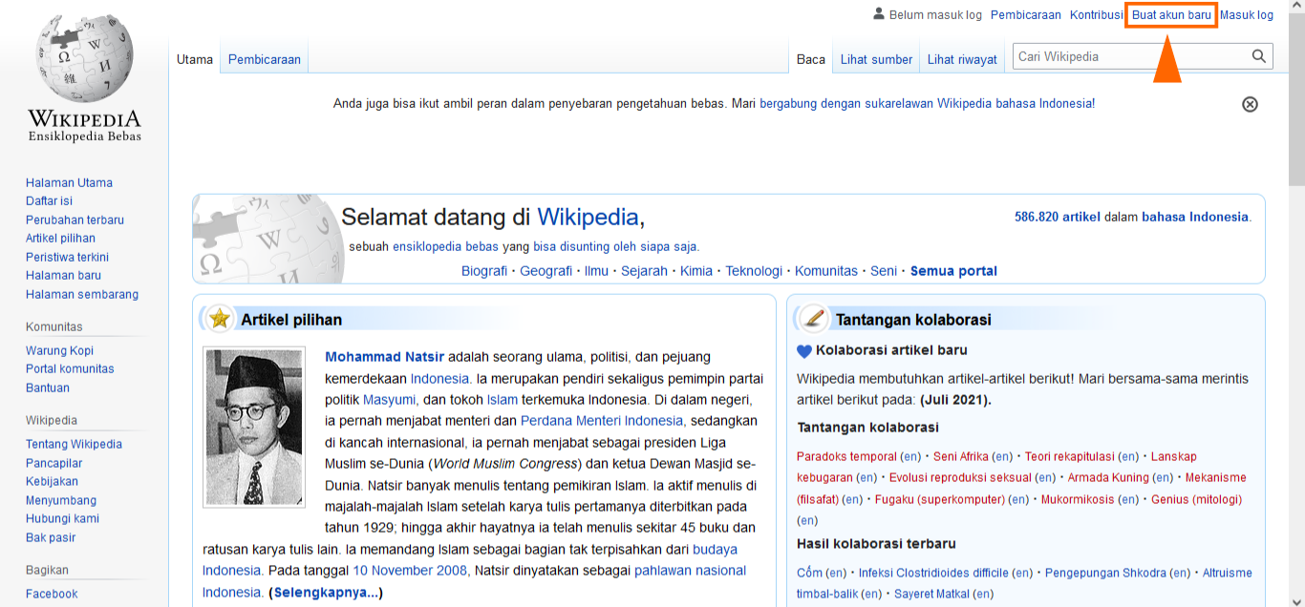Open Daftar isi in sidebar

point(49,201)
